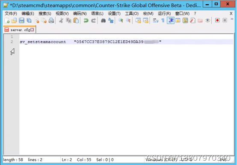Click the length : 58 status entry
The height and width of the screenshot is (165, 237).
click(x=13, y=160)
